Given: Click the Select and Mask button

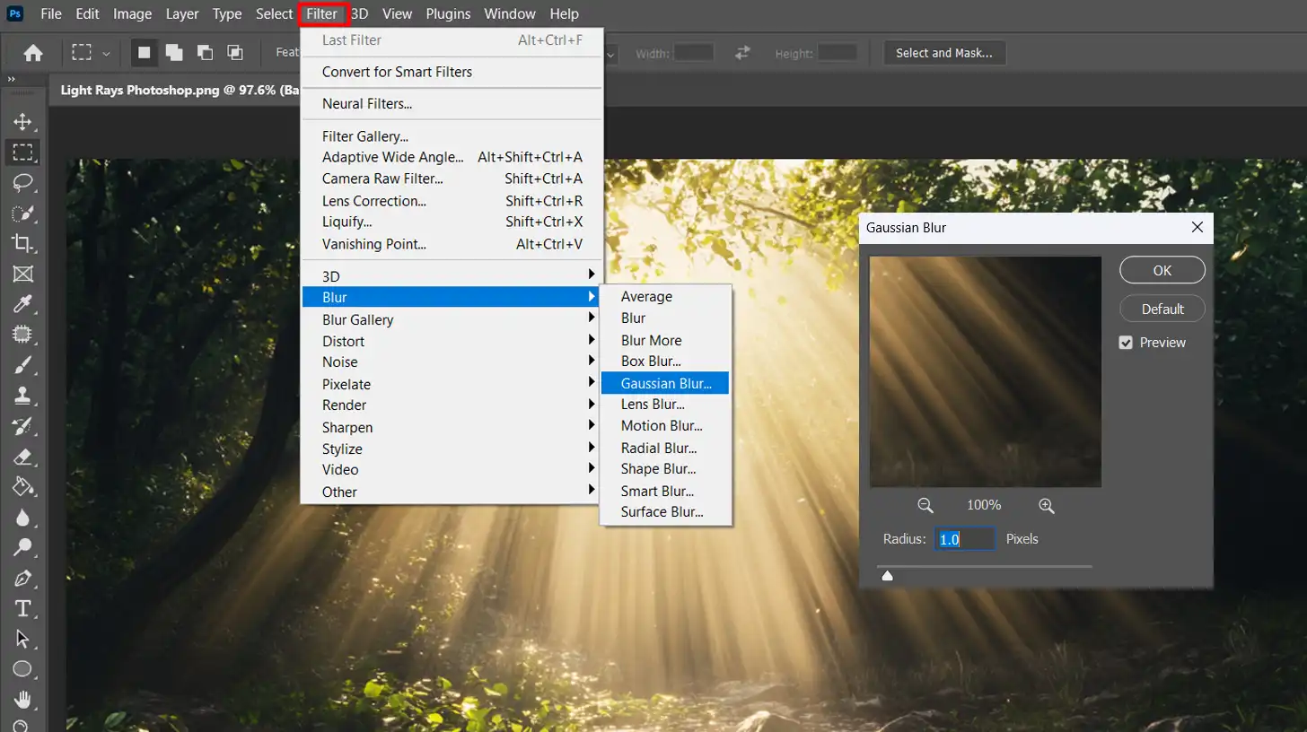Looking at the screenshot, I should [943, 53].
